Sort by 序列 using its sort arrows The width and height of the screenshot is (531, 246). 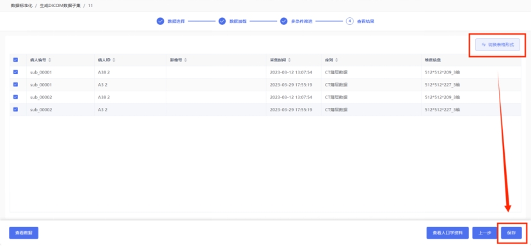(x=337, y=60)
